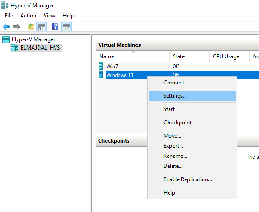Click the Hyper-V Manager tree root icon

6,39
